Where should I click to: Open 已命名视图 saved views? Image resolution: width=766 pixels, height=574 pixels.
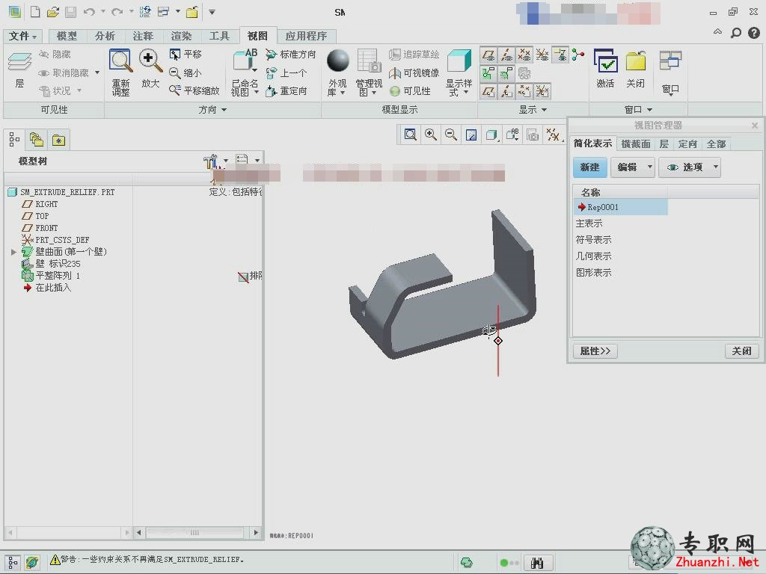pyautogui.click(x=245, y=72)
